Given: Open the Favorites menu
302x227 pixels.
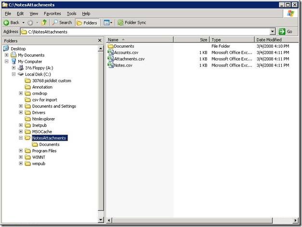Looking at the screenshot, I should (52, 13).
